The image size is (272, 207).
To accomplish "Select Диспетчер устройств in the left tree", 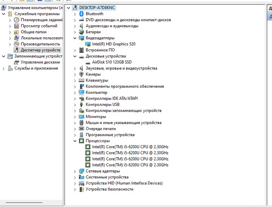I will point(40,50).
